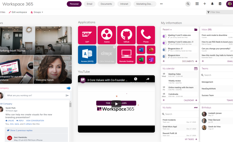Click the company feed scrollbar
The width and height of the screenshot is (233, 142).
(70, 105)
